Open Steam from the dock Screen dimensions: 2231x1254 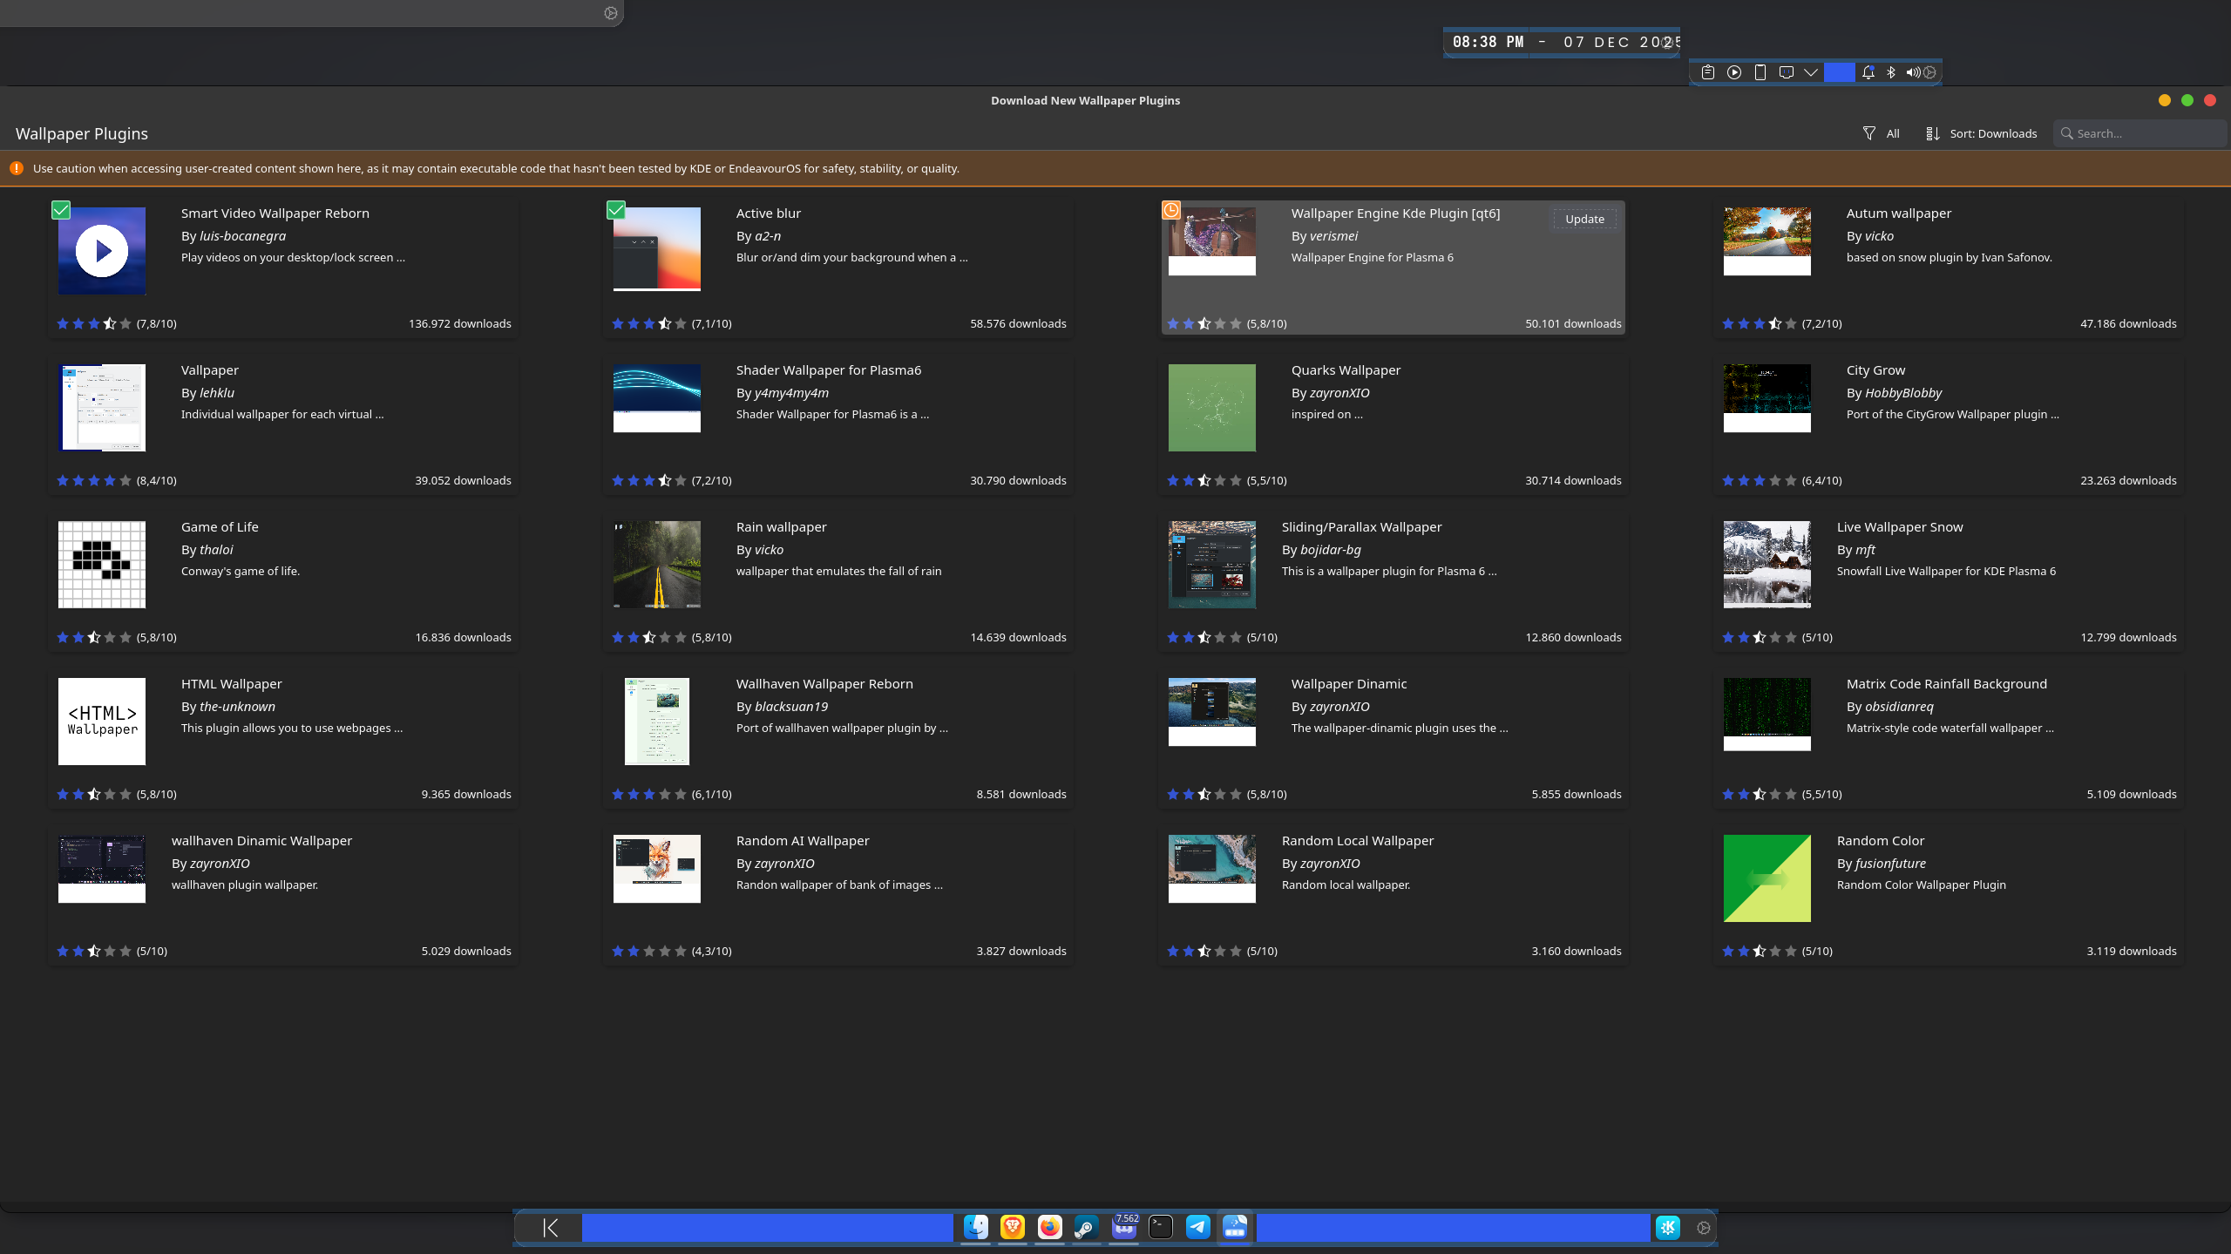[1087, 1227]
